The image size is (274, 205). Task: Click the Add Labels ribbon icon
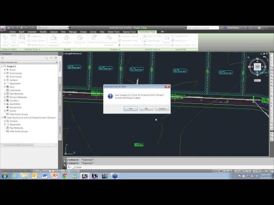5,41
